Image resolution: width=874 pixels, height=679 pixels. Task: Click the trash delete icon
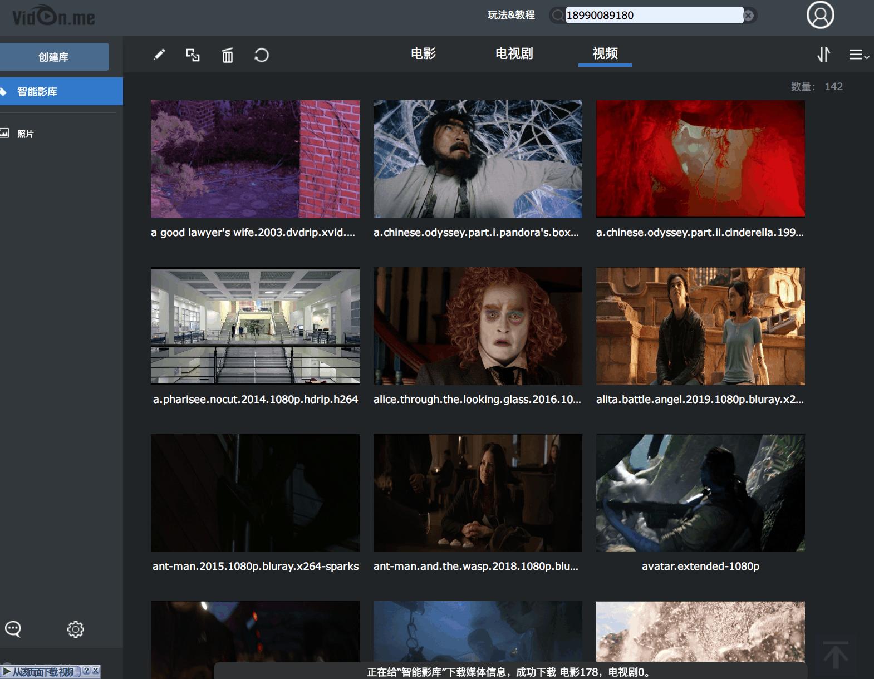tap(227, 55)
